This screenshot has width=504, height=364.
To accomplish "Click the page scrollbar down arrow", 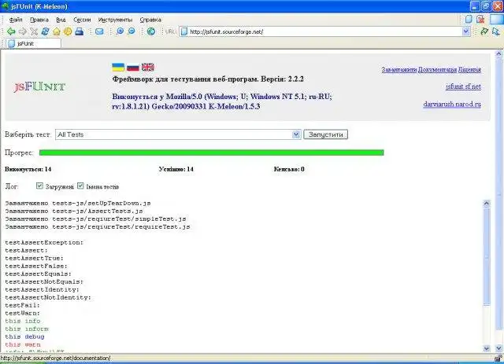I will point(498,348).
